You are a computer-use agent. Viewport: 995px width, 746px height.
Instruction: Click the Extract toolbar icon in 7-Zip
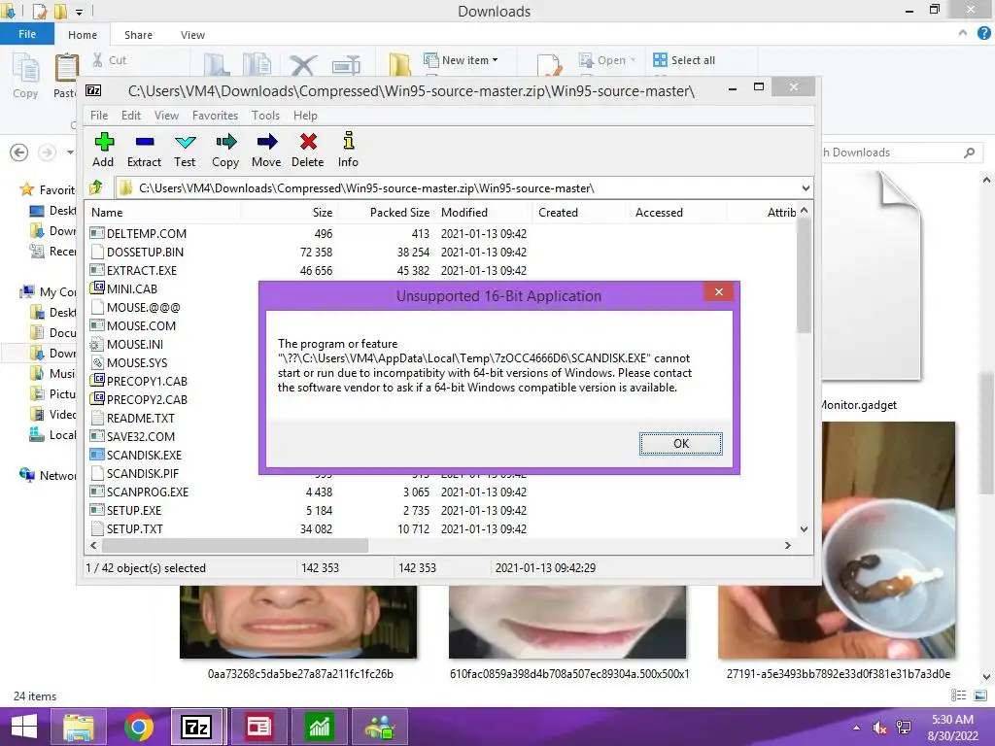[x=144, y=151]
